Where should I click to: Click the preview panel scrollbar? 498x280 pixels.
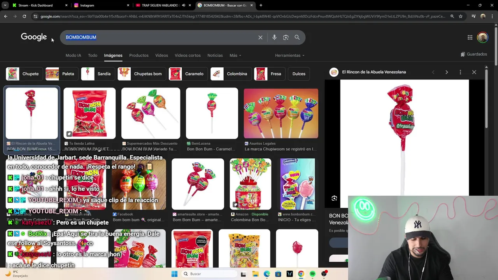[x=486, y=100]
